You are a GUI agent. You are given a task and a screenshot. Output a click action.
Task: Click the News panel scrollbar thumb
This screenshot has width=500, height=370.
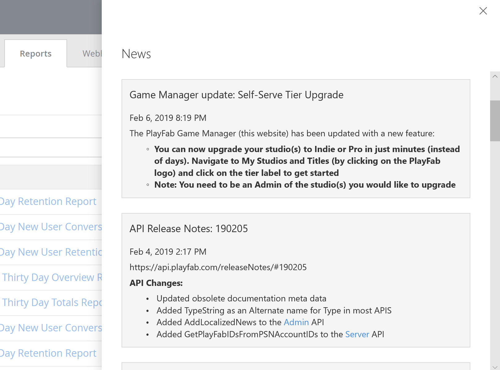(x=495, y=121)
